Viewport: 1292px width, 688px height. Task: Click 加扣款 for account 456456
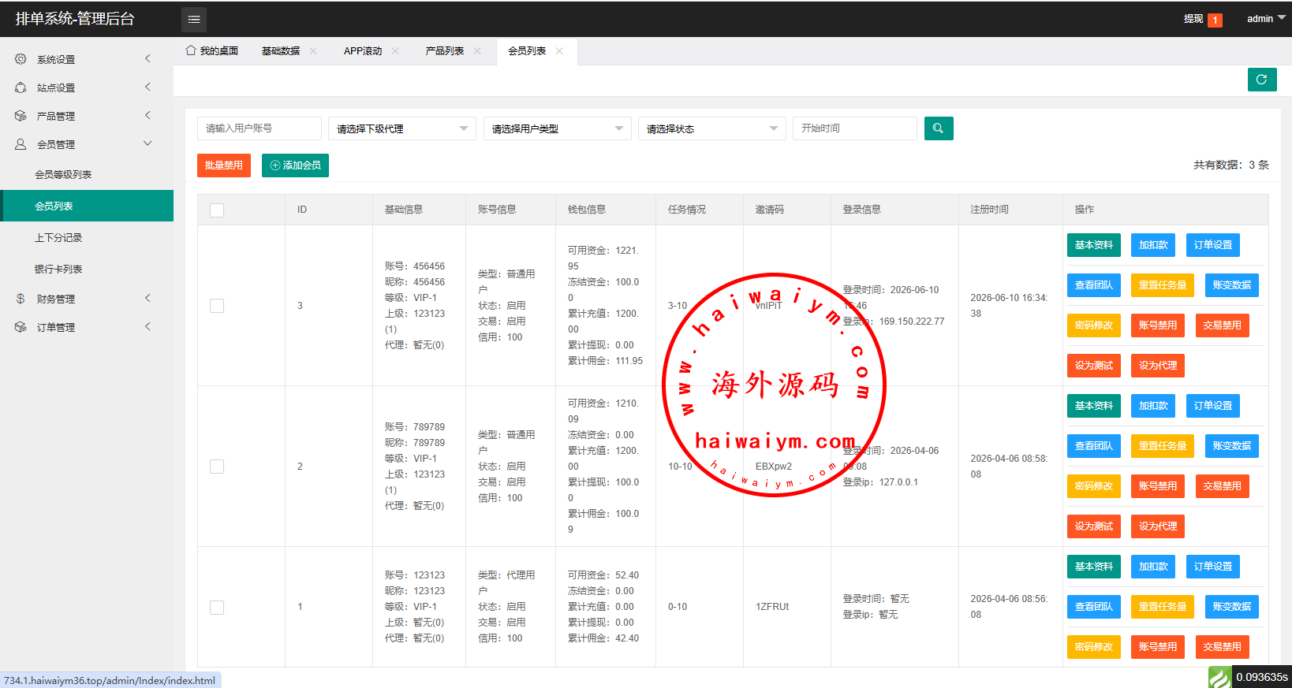tap(1153, 245)
